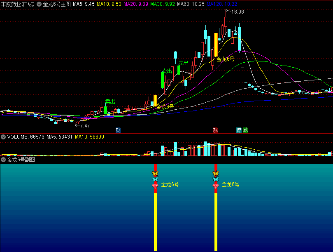Click the MA5: 9.45 value label
Image resolution: width=333 pixels, height=252 pixels.
(x=84, y=4)
